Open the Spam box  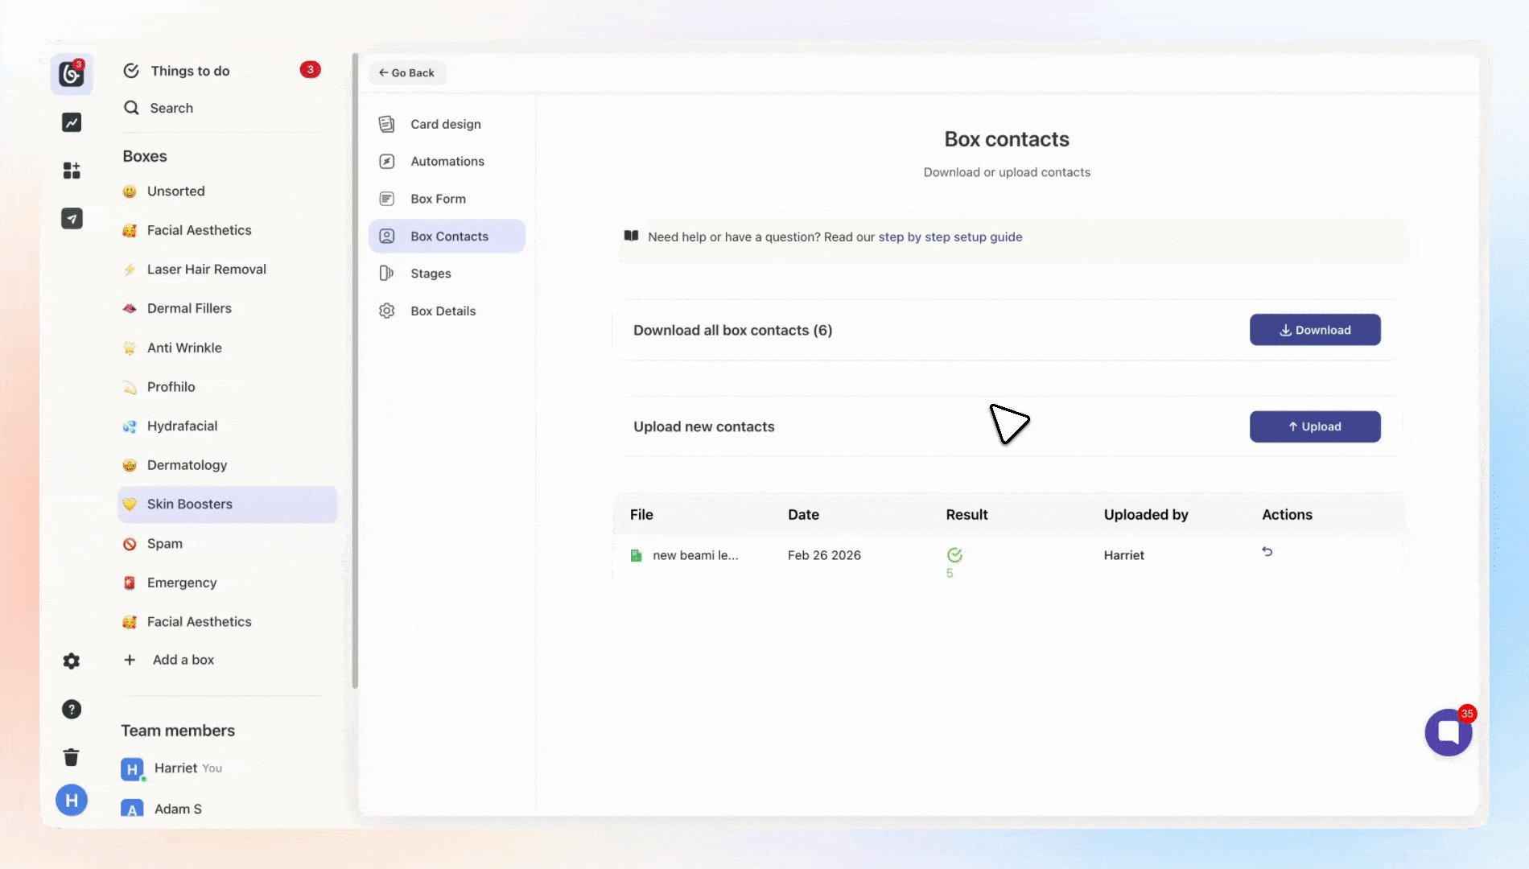[x=227, y=544]
